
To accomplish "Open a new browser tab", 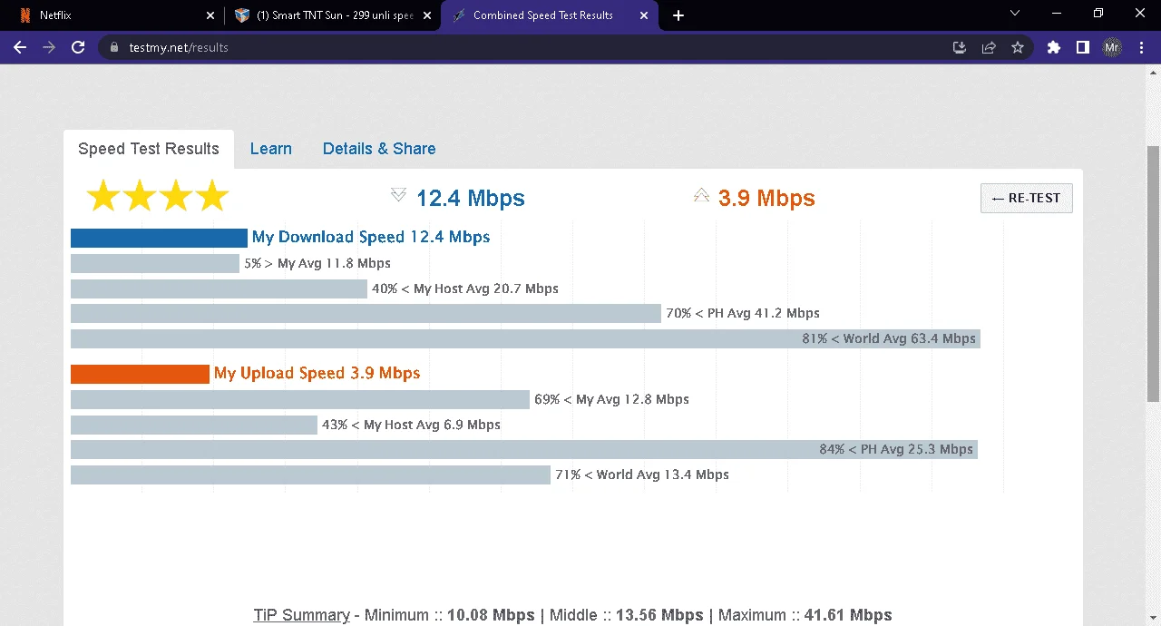I will pos(678,15).
